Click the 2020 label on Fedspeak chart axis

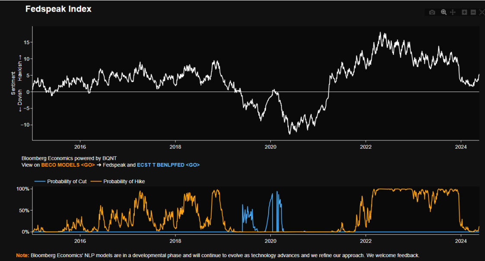click(270, 147)
